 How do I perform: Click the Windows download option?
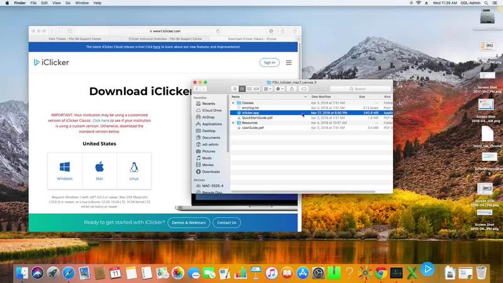pyautogui.click(x=65, y=170)
